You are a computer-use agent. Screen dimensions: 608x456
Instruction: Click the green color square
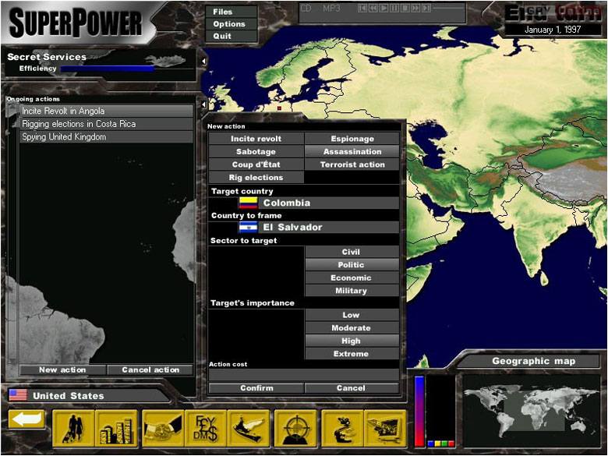(x=444, y=444)
